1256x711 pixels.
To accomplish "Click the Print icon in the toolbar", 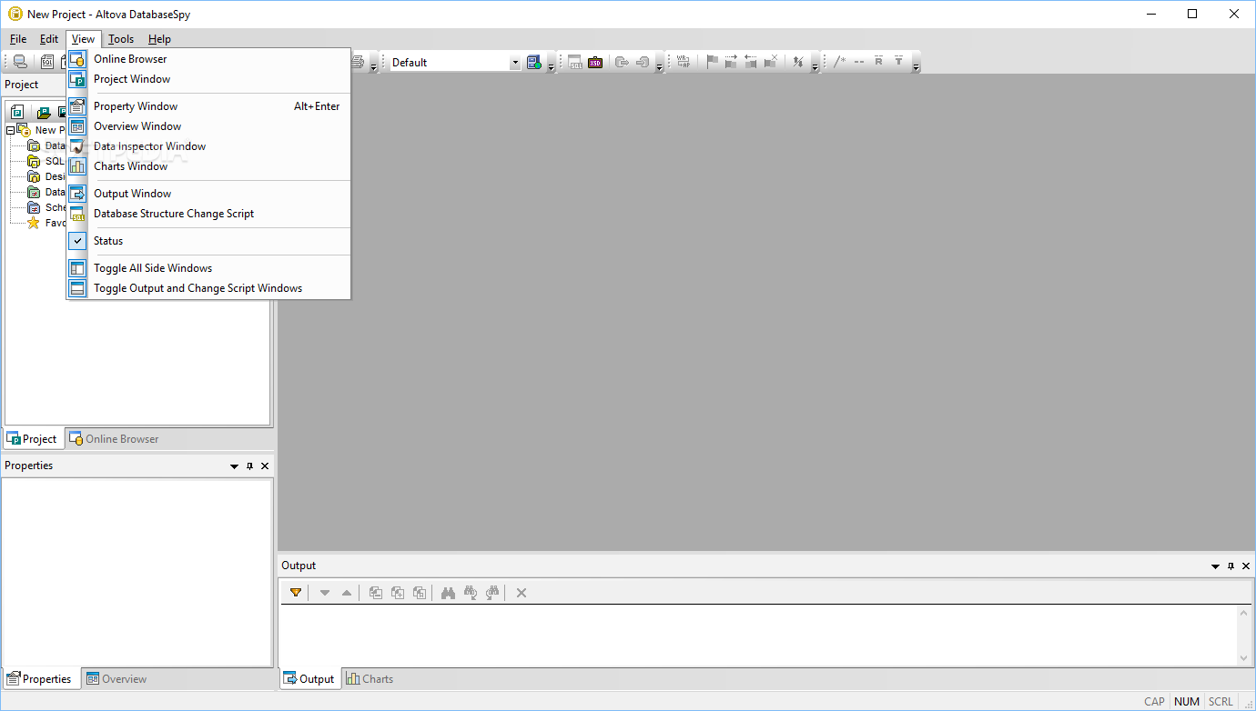I will (x=358, y=62).
